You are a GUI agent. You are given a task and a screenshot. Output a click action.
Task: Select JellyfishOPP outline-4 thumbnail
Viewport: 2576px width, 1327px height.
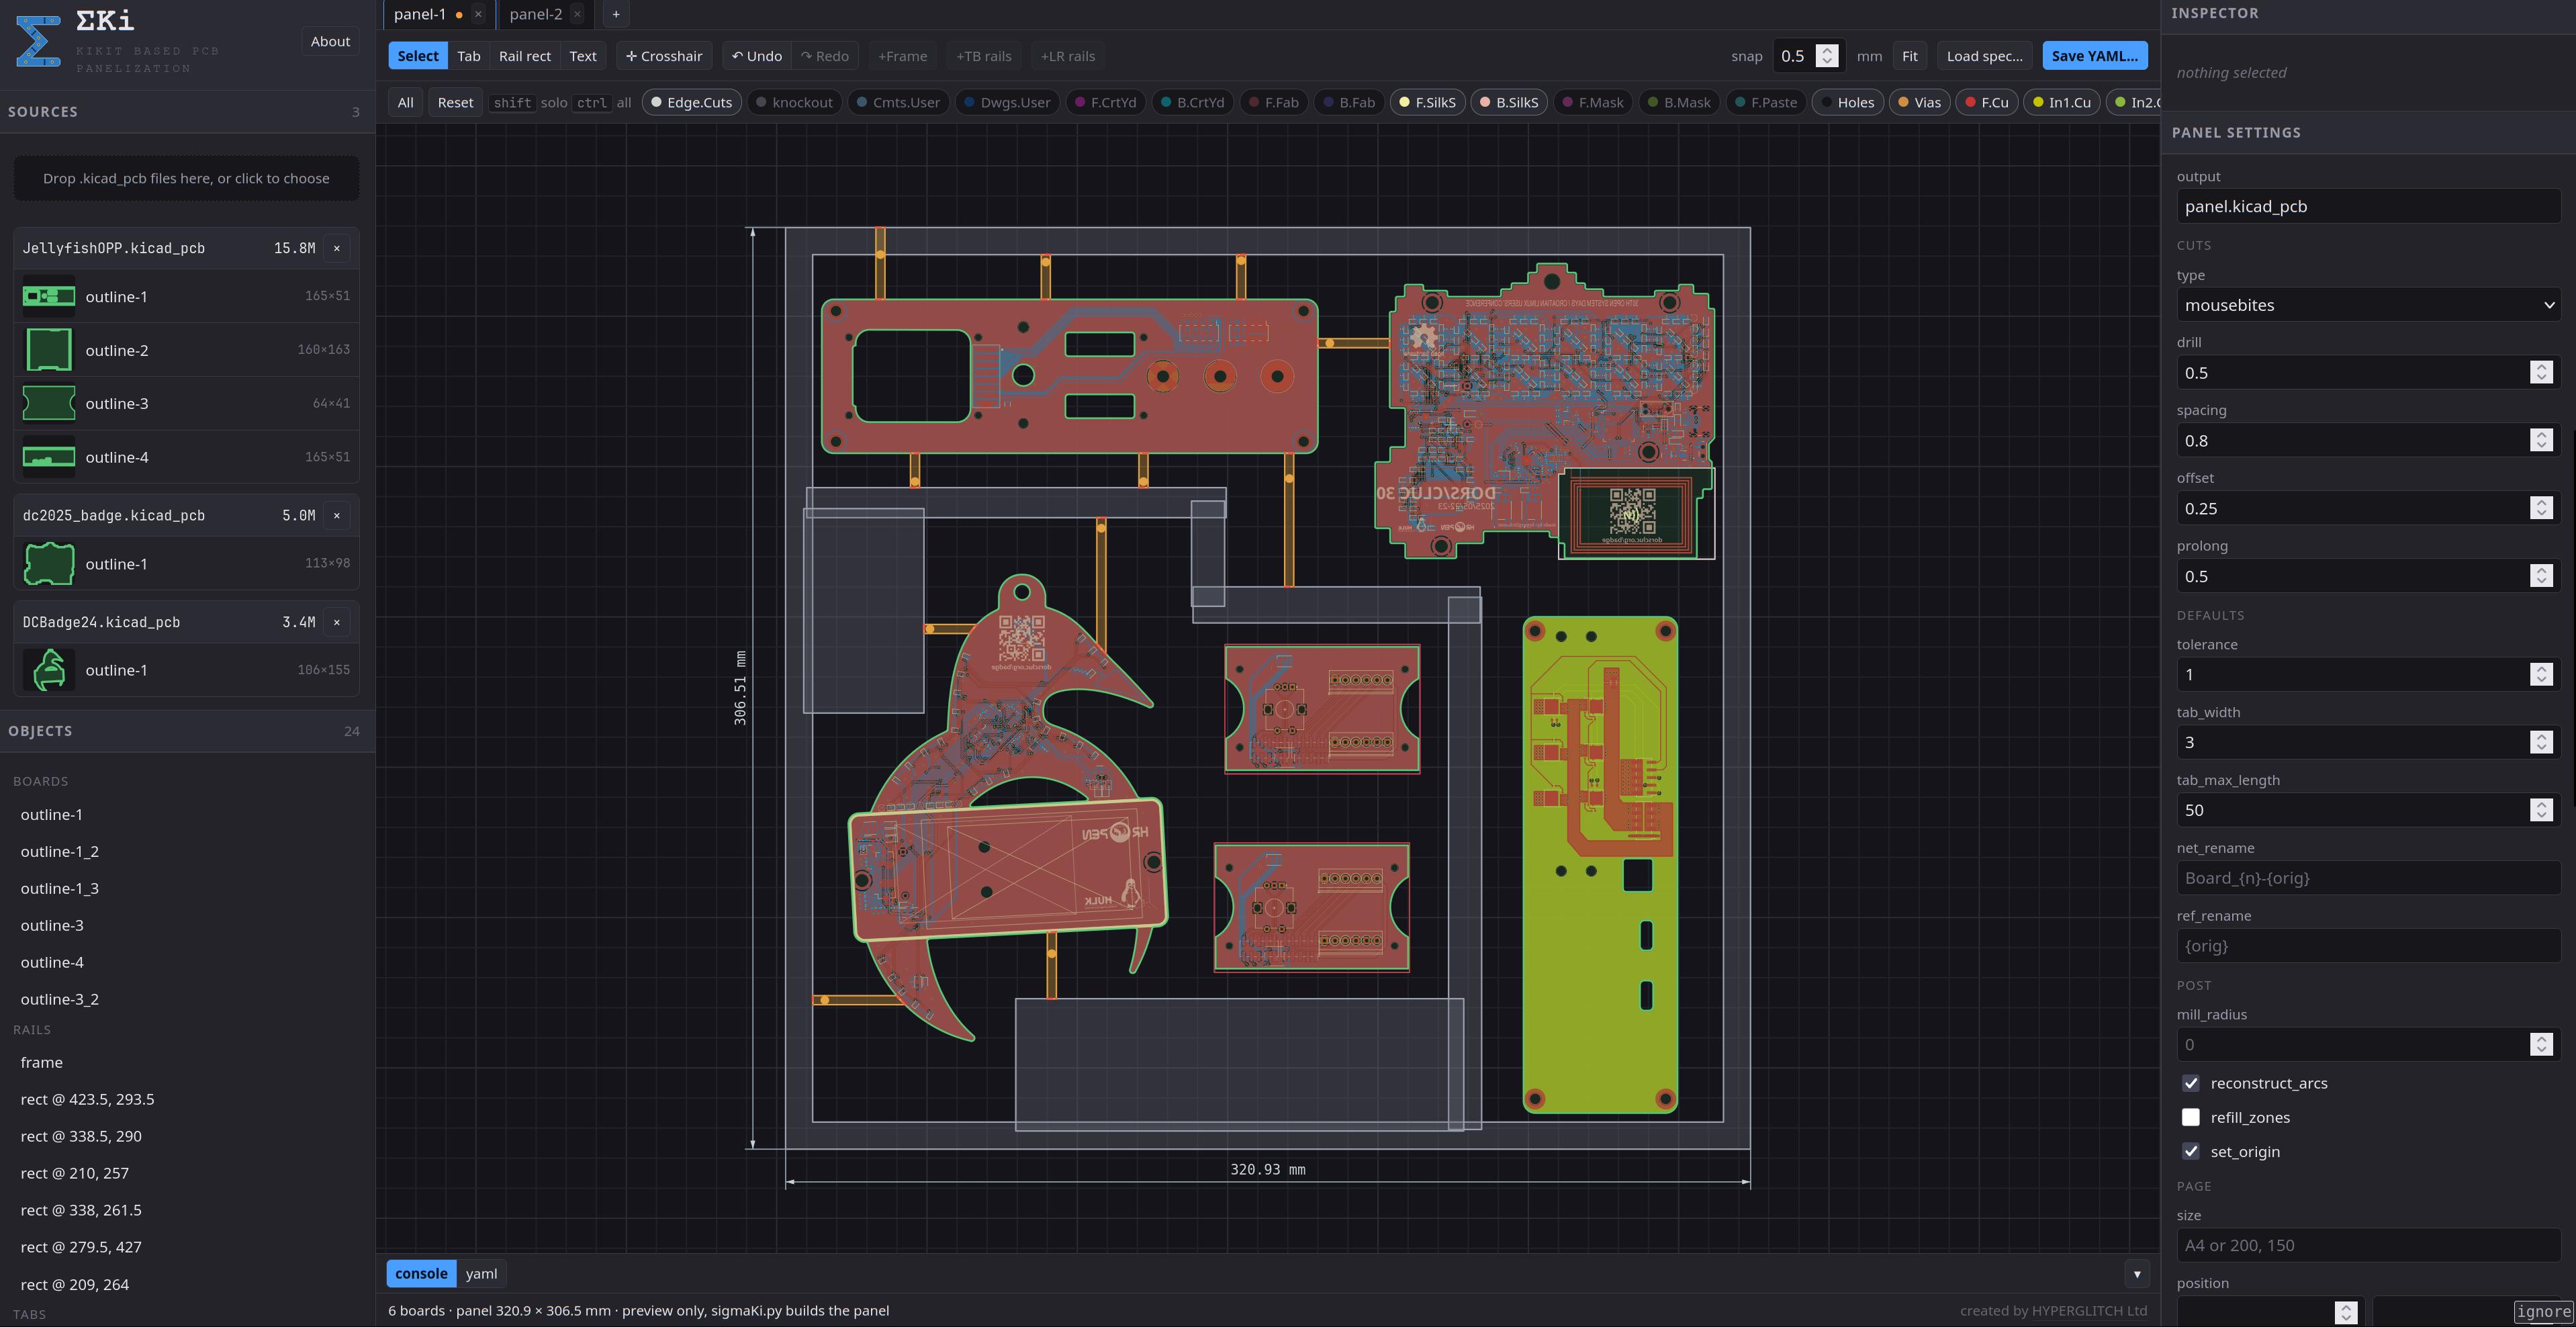48,457
